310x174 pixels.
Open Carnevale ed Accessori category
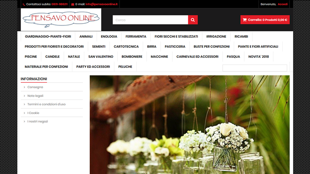pos(197,56)
